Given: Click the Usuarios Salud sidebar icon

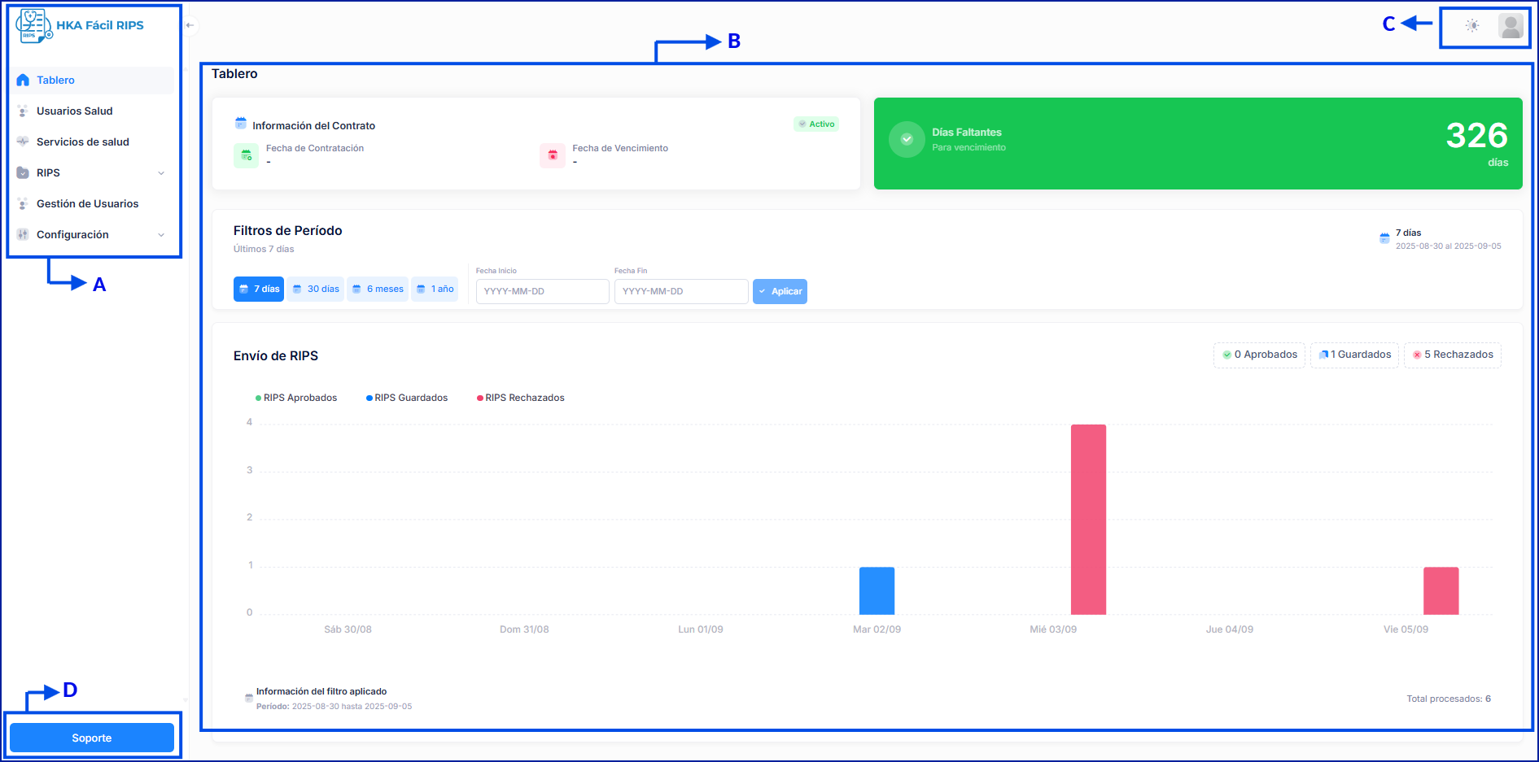Looking at the screenshot, I should (x=23, y=111).
